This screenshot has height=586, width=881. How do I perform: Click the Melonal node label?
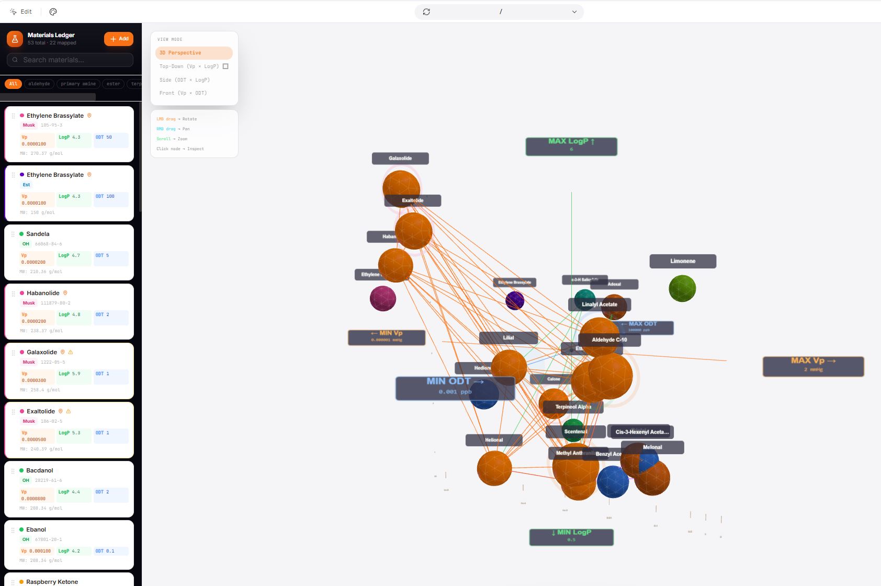click(x=652, y=447)
